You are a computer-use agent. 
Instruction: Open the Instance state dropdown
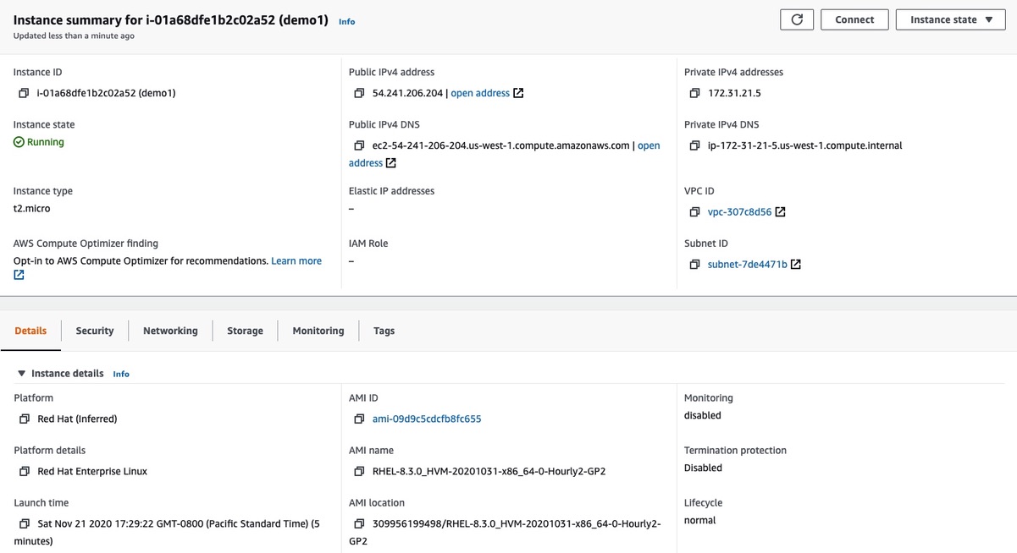click(950, 19)
